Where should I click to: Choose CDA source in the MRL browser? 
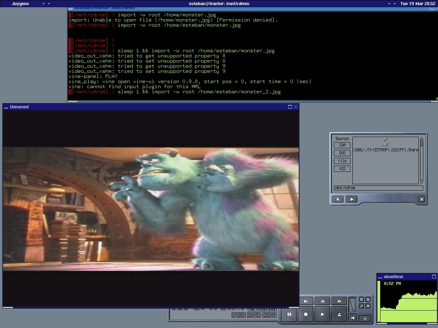(342, 145)
